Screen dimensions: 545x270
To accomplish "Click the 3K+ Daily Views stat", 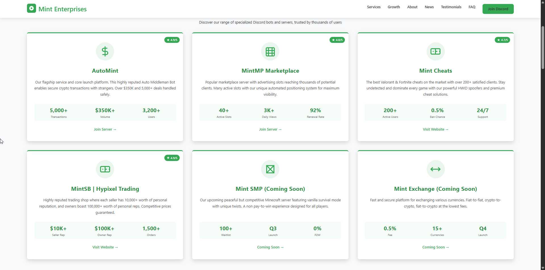I will (269, 113).
